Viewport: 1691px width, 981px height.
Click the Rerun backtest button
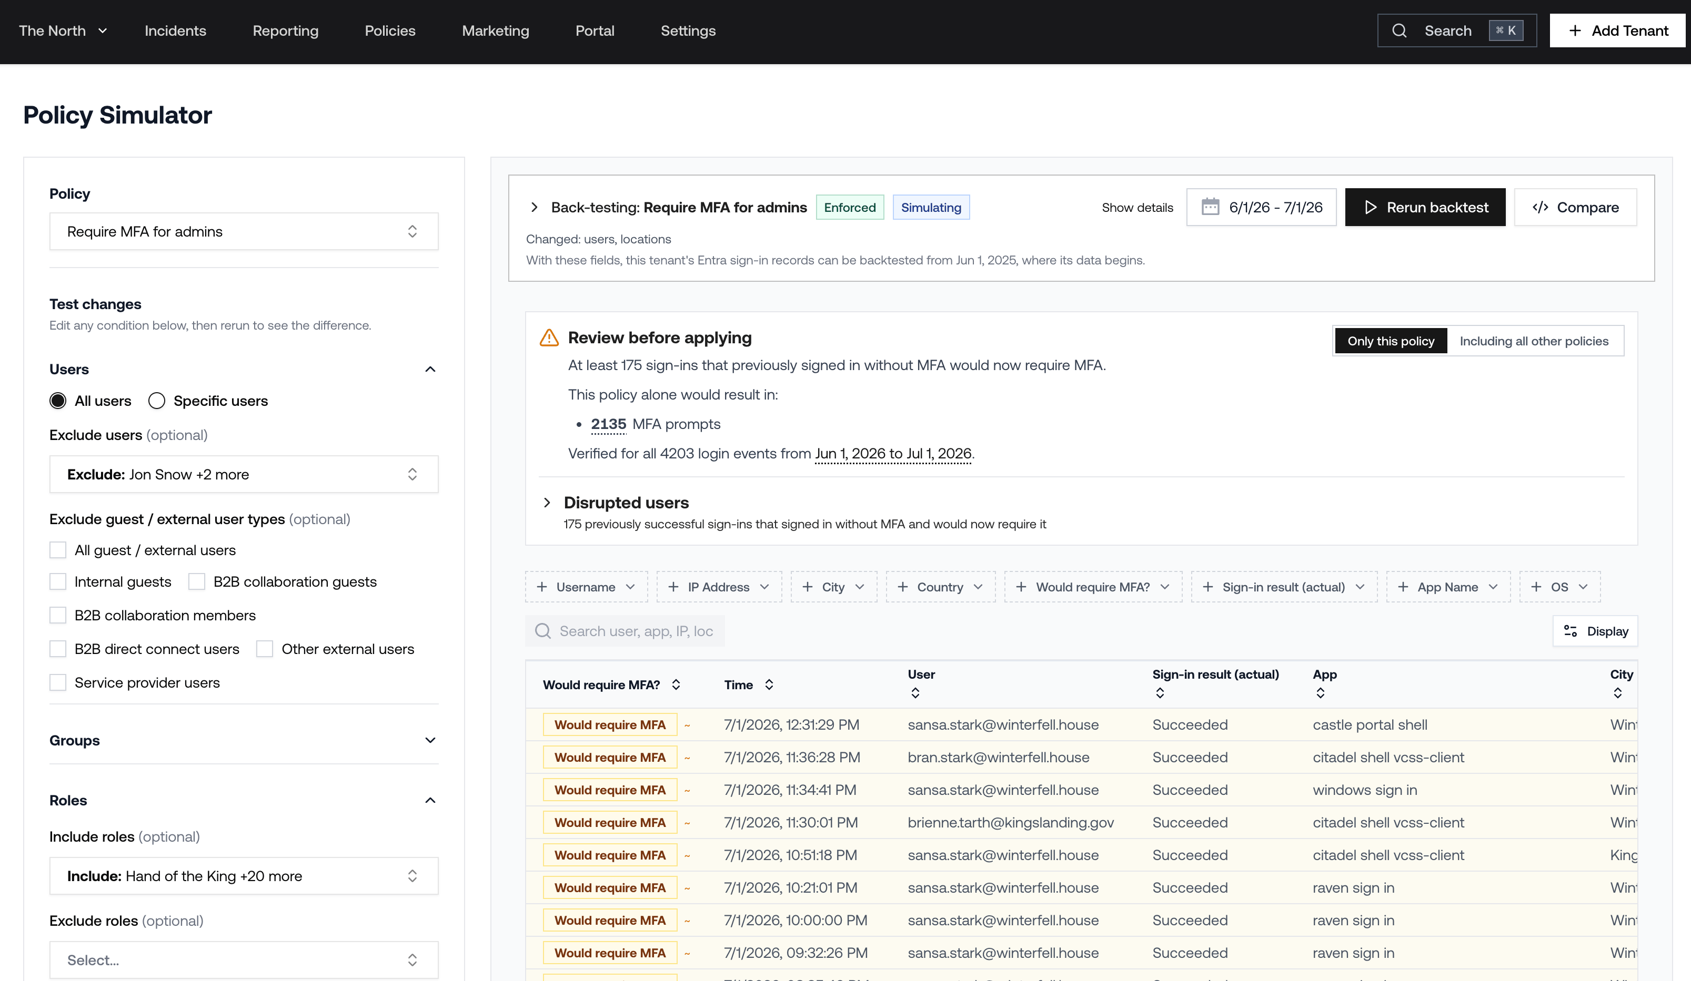pos(1425,207)
